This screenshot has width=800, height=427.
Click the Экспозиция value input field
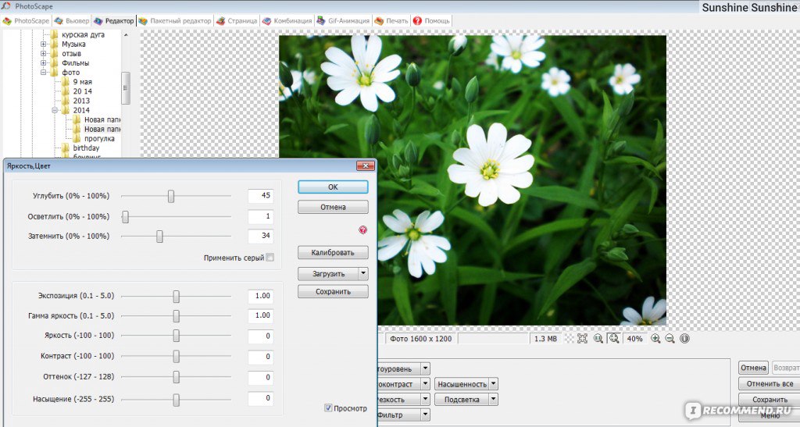[x=259, y=296]
